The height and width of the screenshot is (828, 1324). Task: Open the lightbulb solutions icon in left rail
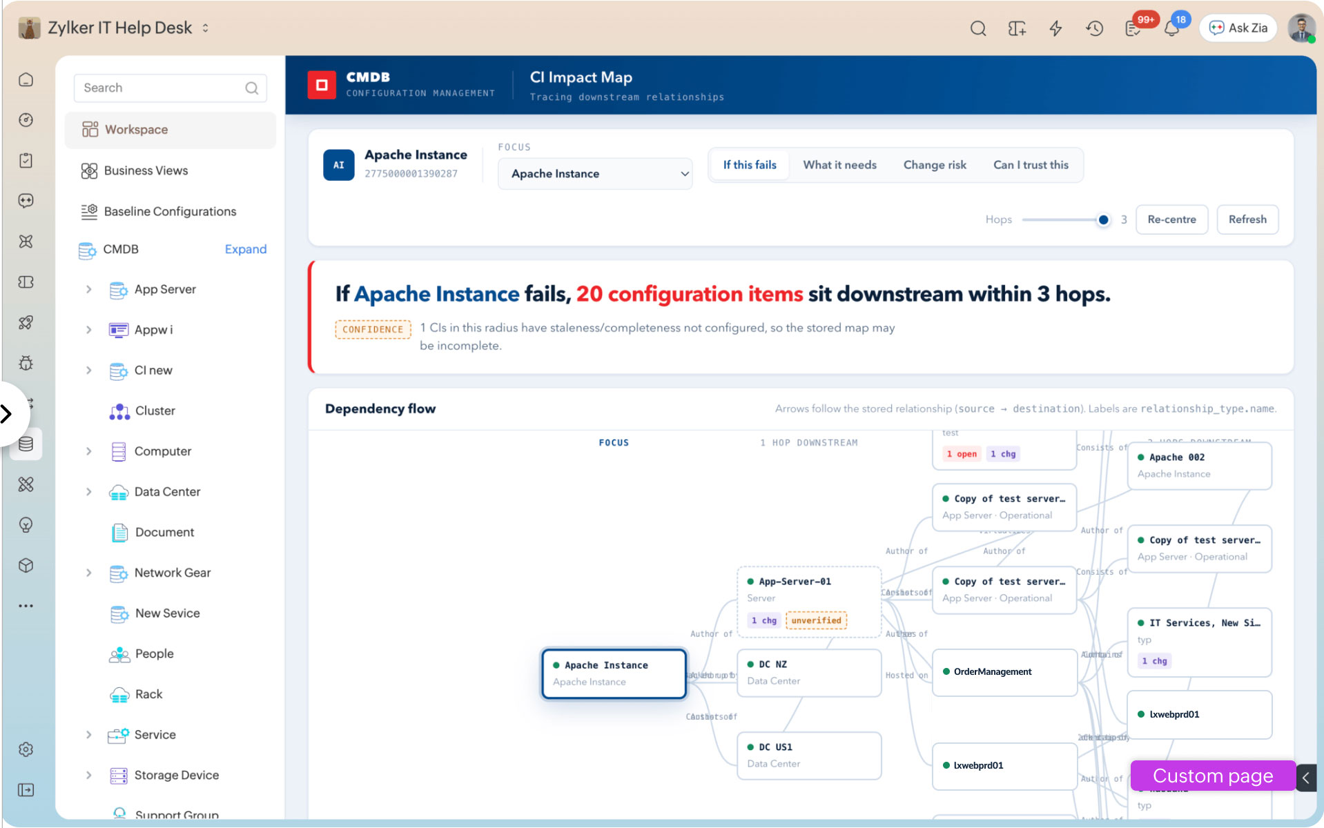pos(26,525)
